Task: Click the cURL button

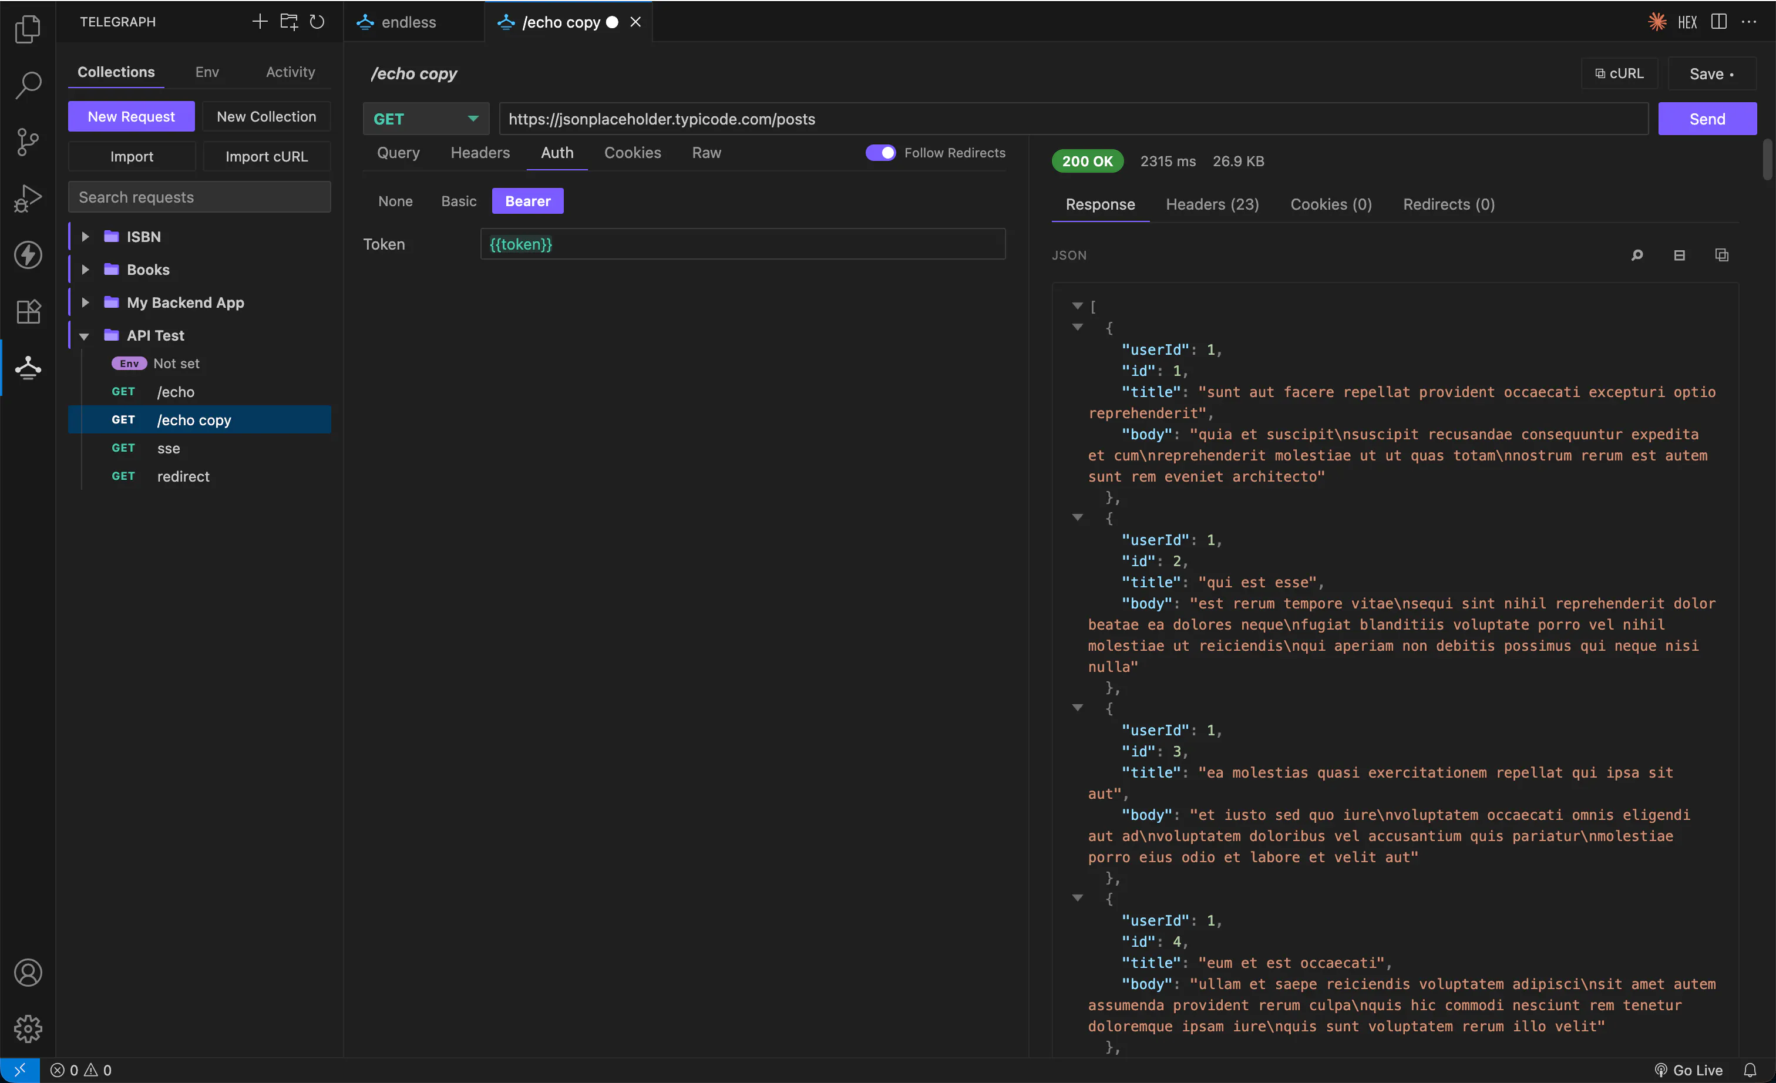Action: point(1620,73)
